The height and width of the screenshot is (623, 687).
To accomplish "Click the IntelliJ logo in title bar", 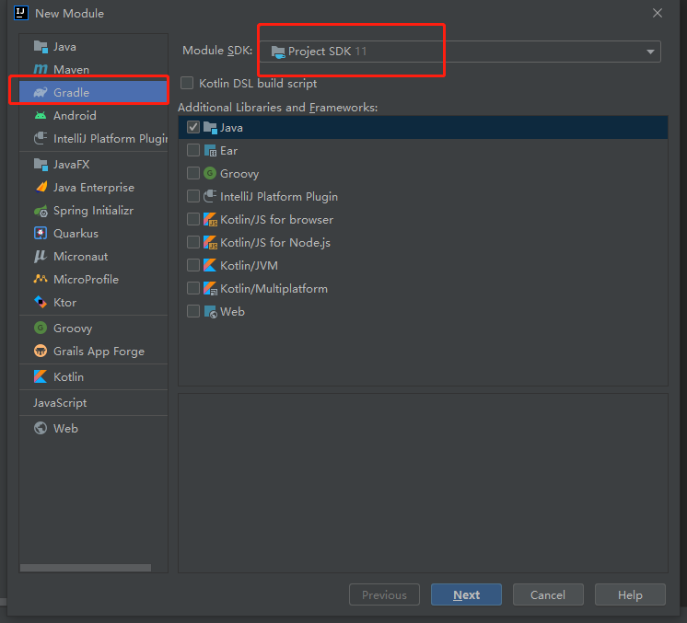I will pos(21,13).
